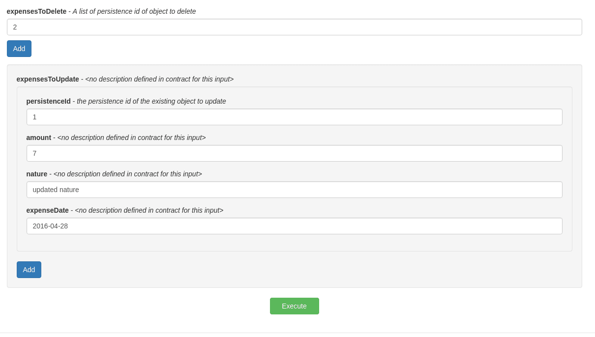This screenshot has height=337, width=595.
Task: Click the expenseDate input field
Action: pyautogui.click(x=294, y=226)
